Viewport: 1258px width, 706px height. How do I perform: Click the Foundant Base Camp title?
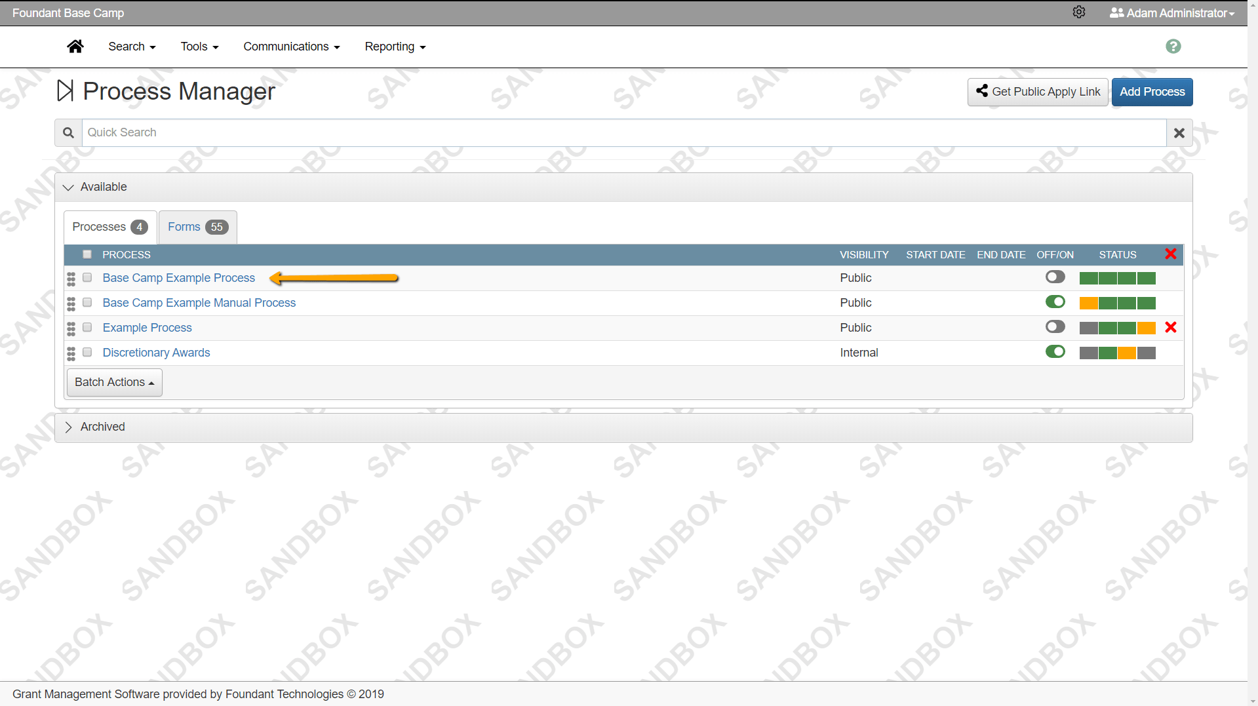click(x=68, y=13)
